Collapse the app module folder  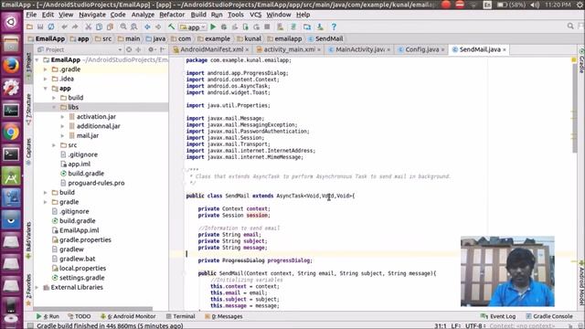pos(46,89)
